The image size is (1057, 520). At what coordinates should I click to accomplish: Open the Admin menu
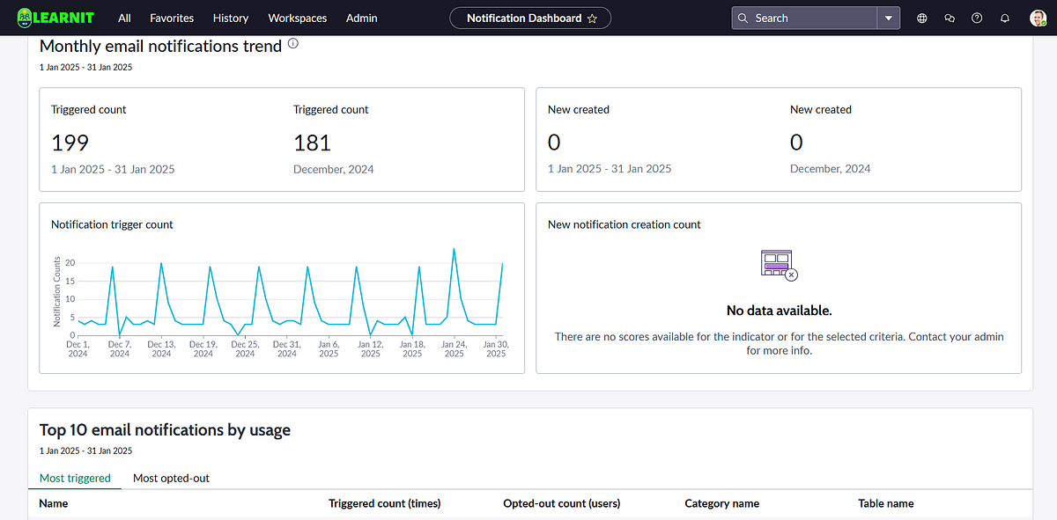click(x=361, y=18)
